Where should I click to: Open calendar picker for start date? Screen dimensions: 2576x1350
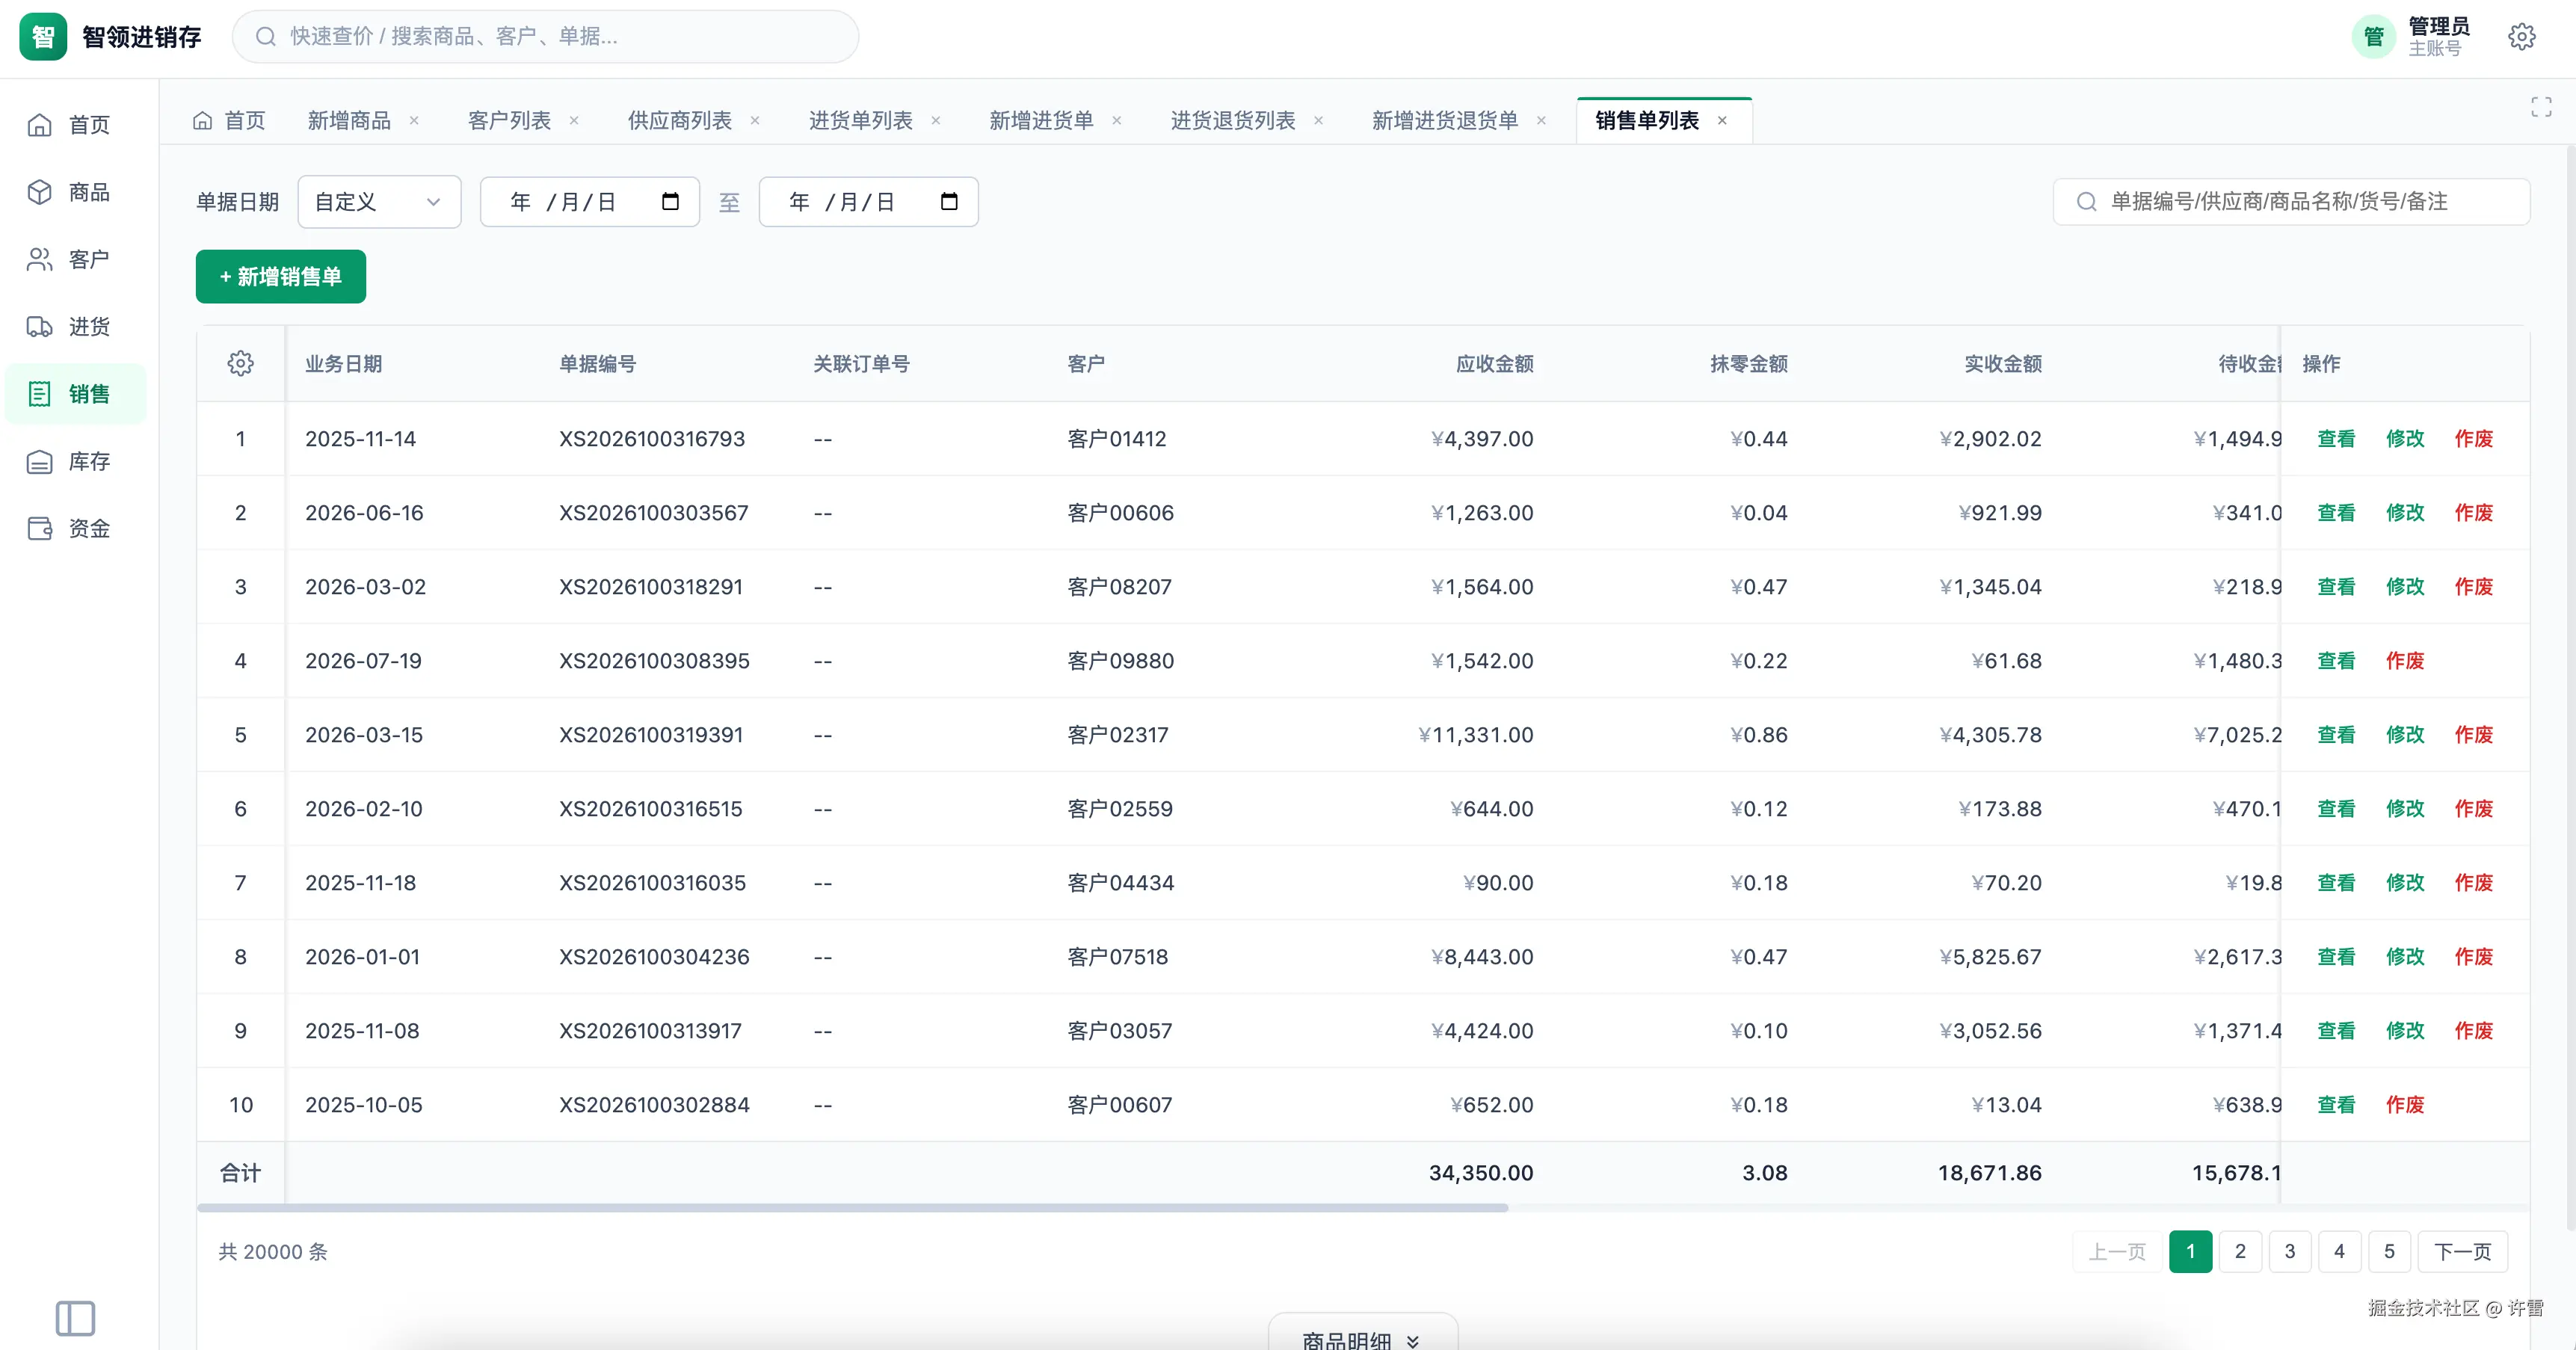point(670,201)
